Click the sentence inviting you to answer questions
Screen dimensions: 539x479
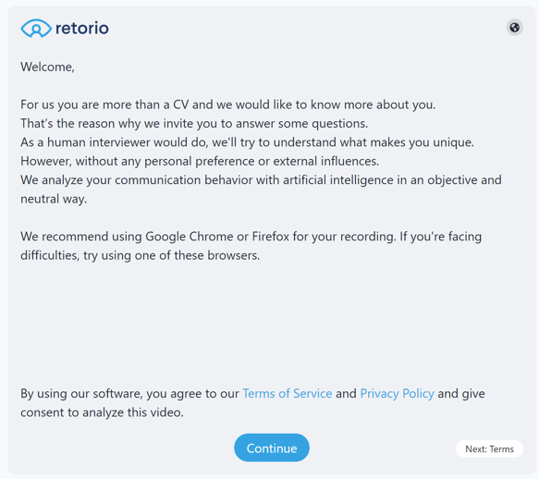(x=194, y=123)
